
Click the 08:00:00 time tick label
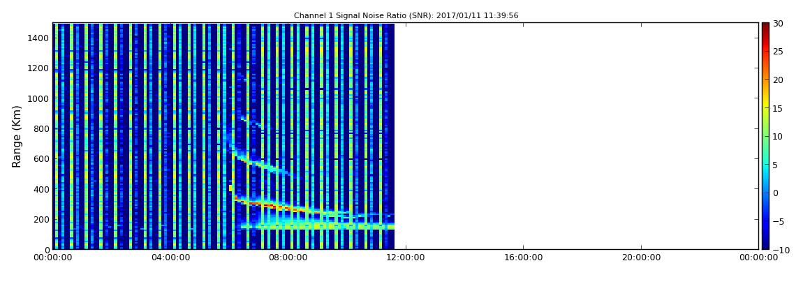288,257
